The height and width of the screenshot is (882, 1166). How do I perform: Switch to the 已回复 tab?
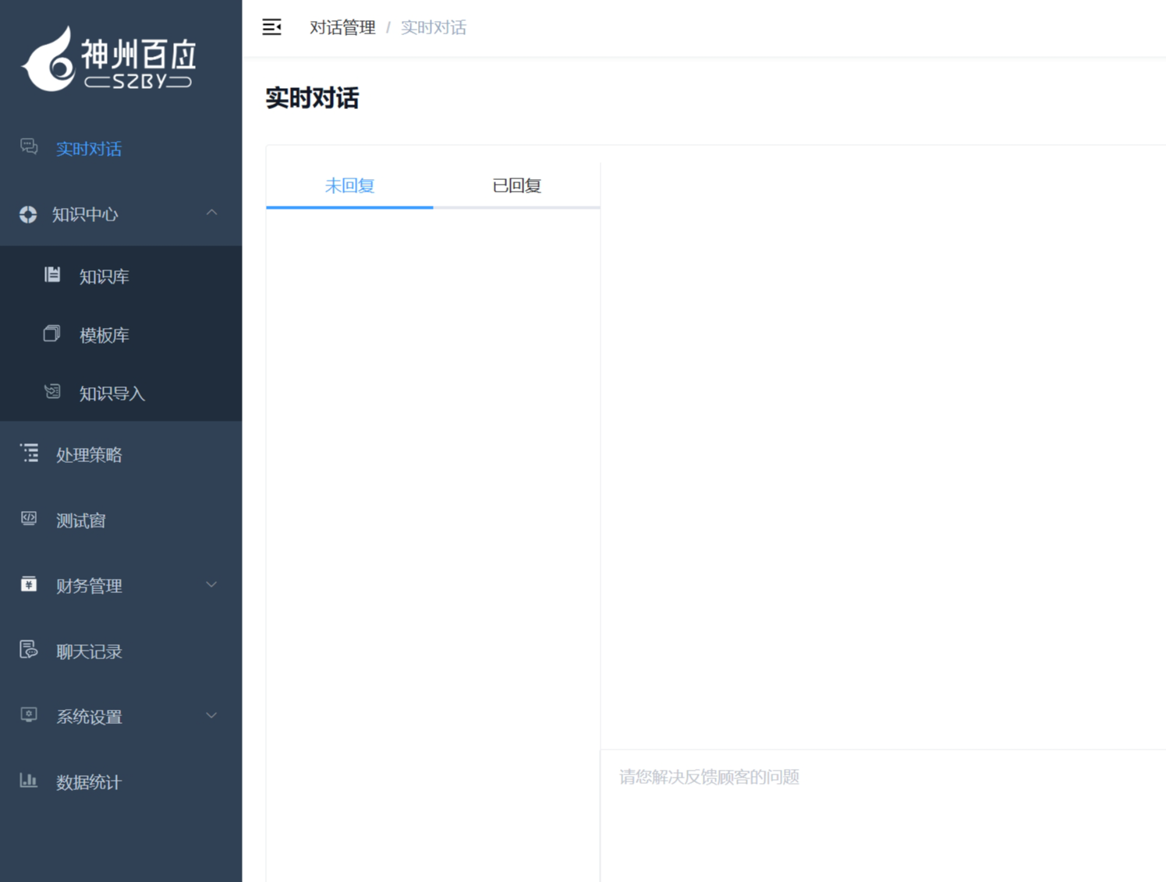(516, 185)
